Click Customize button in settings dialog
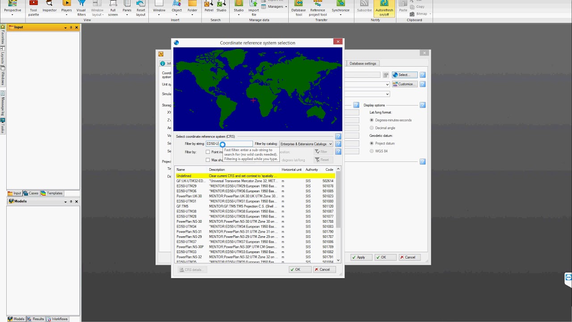 404,84
